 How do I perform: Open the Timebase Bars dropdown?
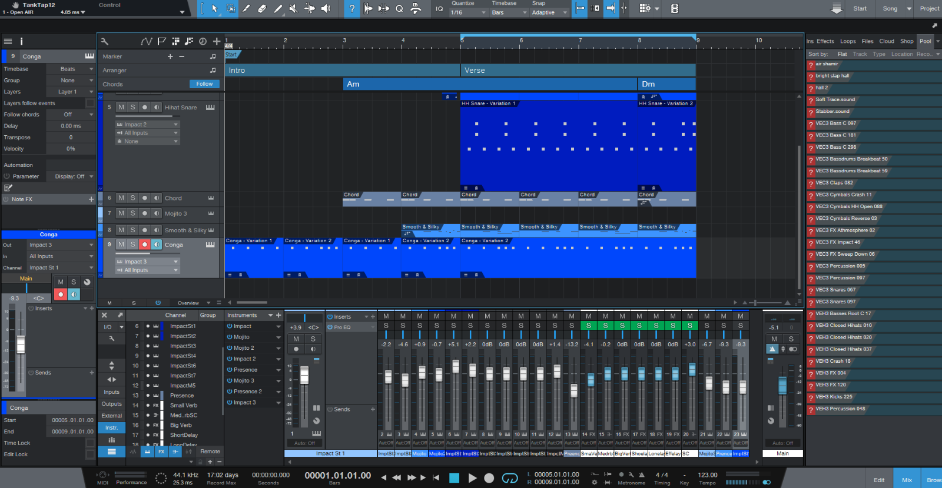509,12
